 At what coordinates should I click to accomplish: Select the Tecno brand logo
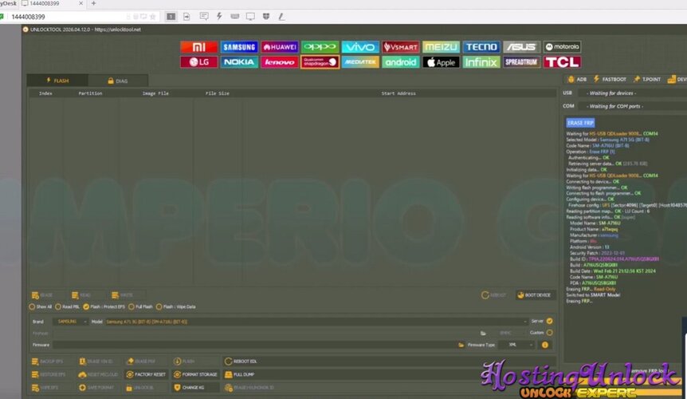point(481,47)
